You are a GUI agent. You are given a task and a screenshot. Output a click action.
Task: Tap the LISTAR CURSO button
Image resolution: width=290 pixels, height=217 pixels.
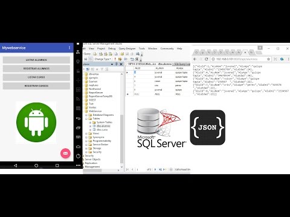(36, 77)
